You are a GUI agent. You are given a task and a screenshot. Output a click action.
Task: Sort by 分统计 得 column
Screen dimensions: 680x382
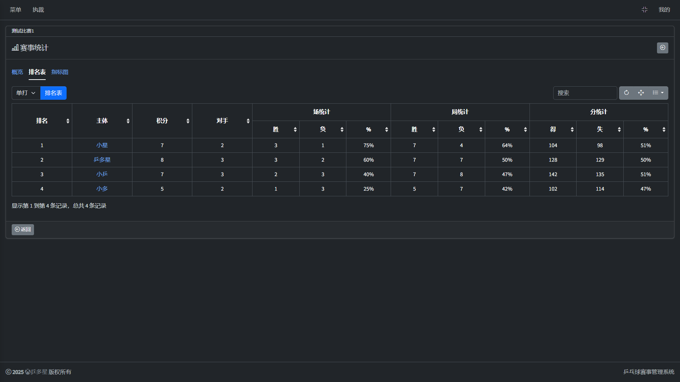tap(553, 129)
